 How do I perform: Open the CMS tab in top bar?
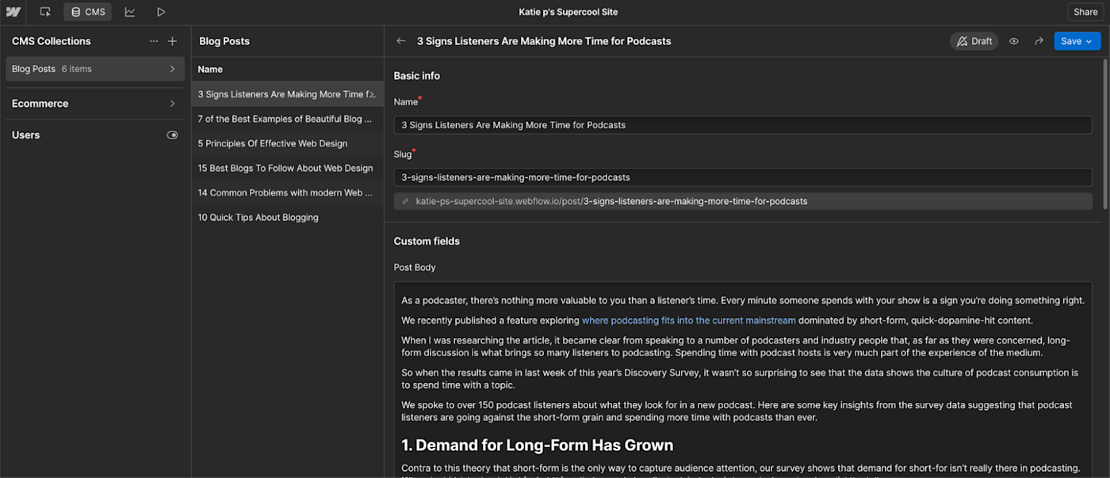[x=88, y=12]
